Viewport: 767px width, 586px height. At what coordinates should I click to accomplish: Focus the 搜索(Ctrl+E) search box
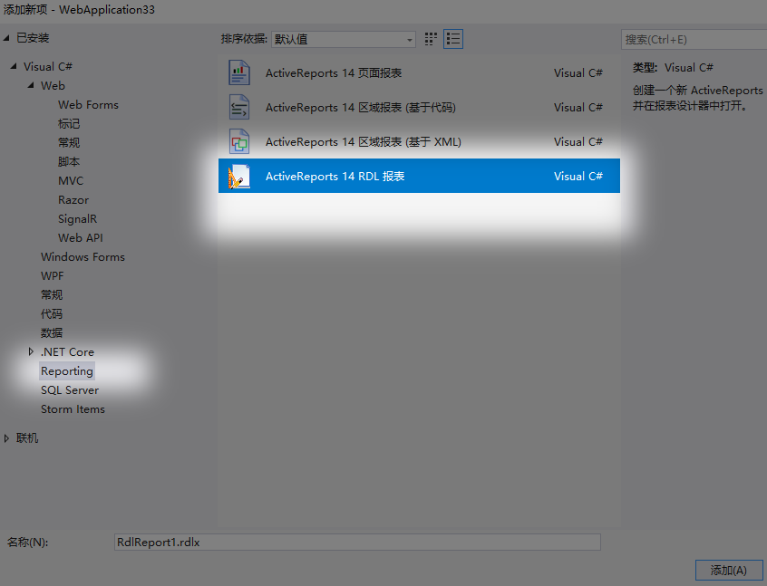(694, 40)
